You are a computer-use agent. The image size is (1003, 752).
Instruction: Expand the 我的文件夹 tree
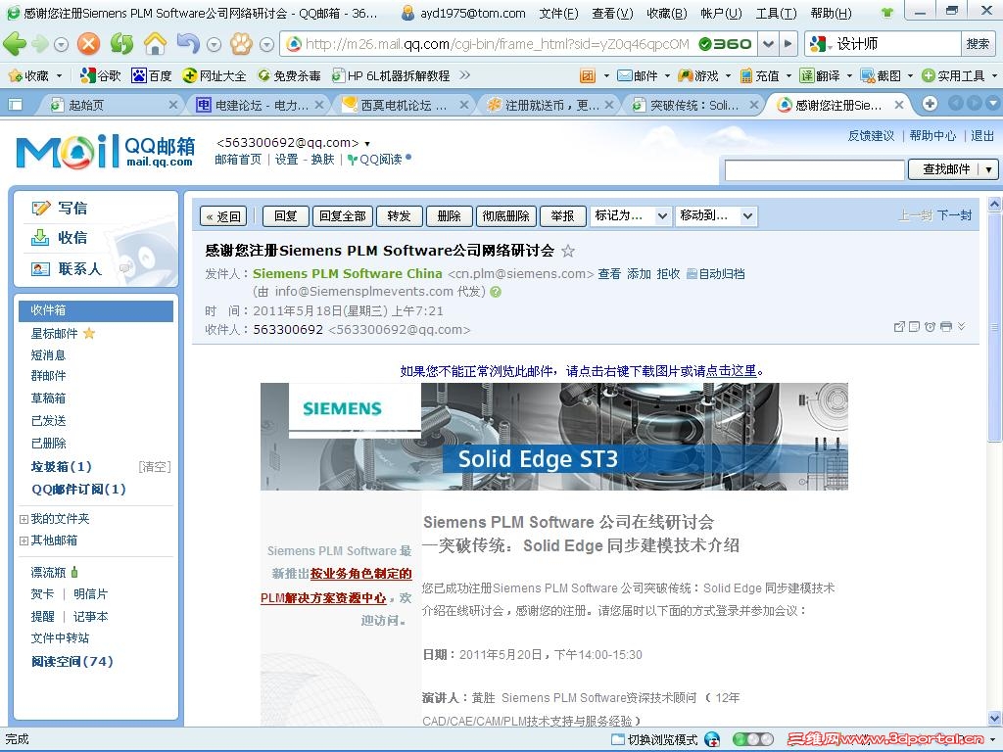tap(24, 519)
